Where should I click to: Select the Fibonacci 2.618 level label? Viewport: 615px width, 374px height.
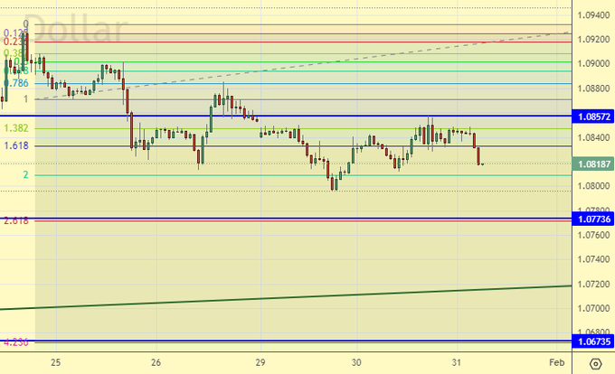(x=15, y=220)
